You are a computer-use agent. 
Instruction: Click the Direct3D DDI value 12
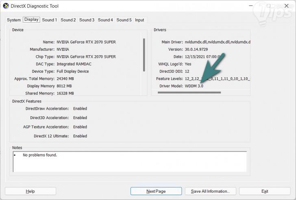point(187,71)
